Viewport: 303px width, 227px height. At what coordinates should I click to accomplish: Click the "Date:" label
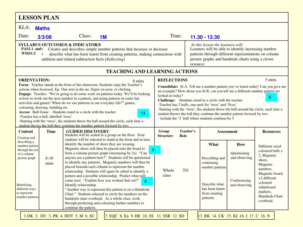pyautogui.click(x=24, y=36)
